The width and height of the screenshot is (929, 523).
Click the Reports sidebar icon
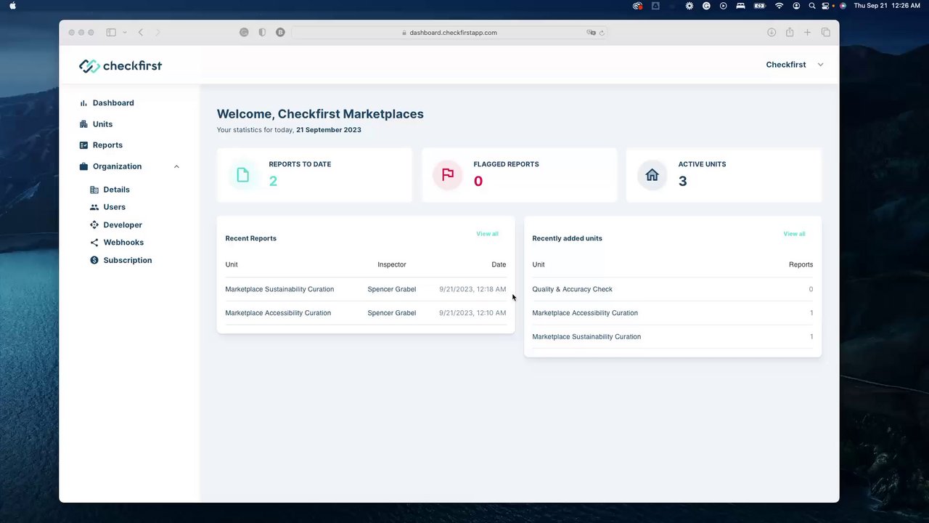(x=83, y=145)
